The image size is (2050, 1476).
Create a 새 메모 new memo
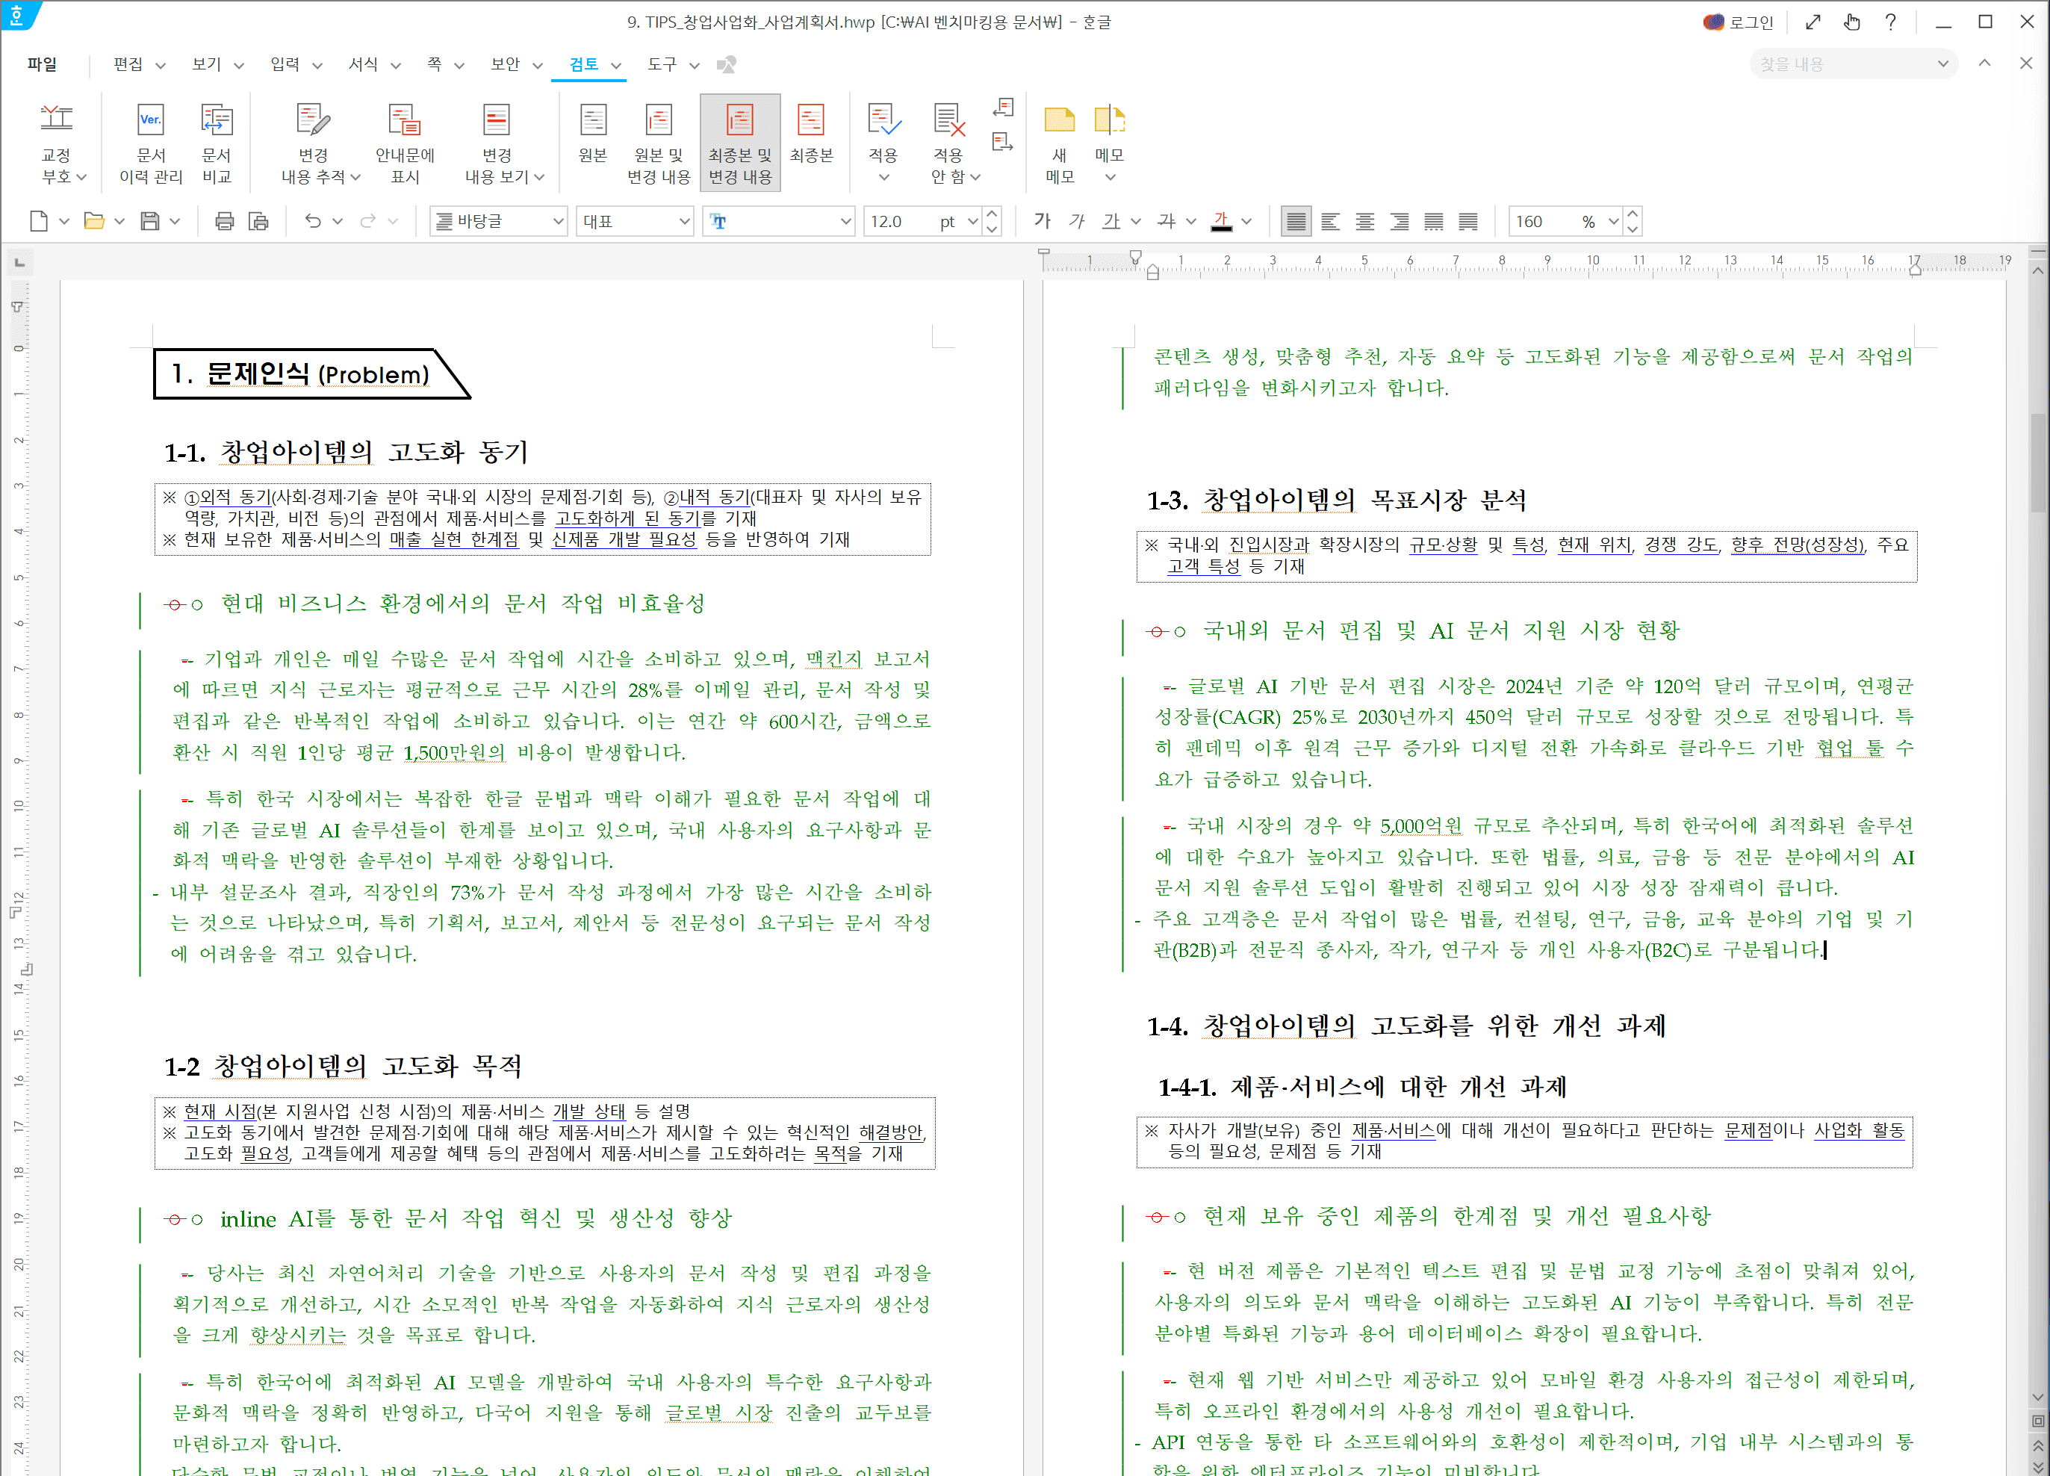click(1059, 142)
